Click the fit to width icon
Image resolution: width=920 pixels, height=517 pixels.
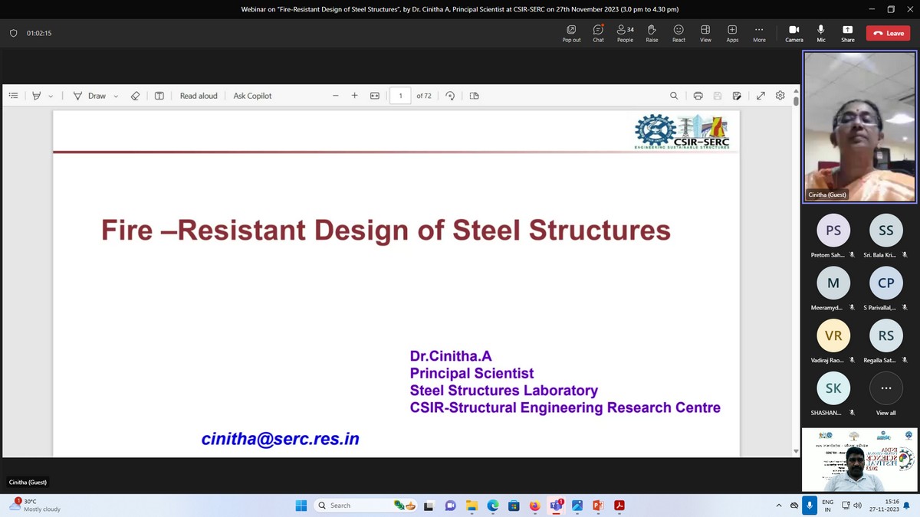(375, 96)
